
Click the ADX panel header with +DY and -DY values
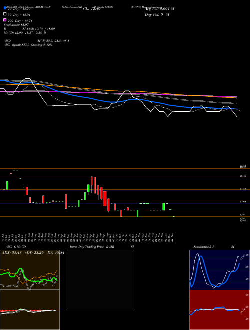[33, 252]
